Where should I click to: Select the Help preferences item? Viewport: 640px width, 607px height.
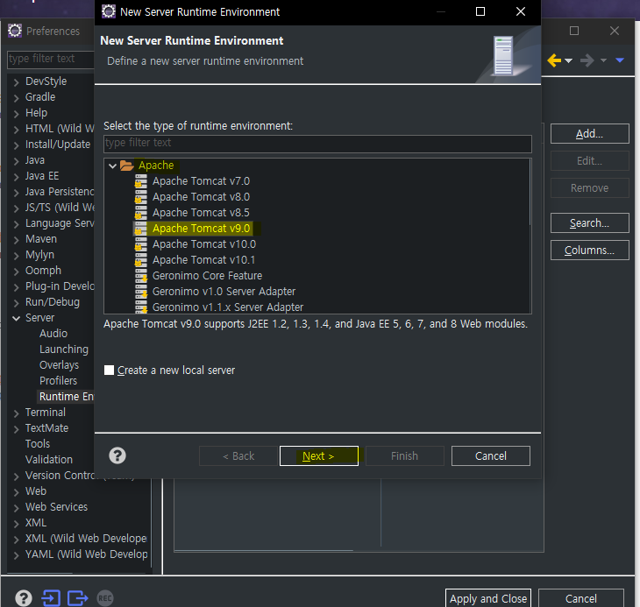pos(36,113)
